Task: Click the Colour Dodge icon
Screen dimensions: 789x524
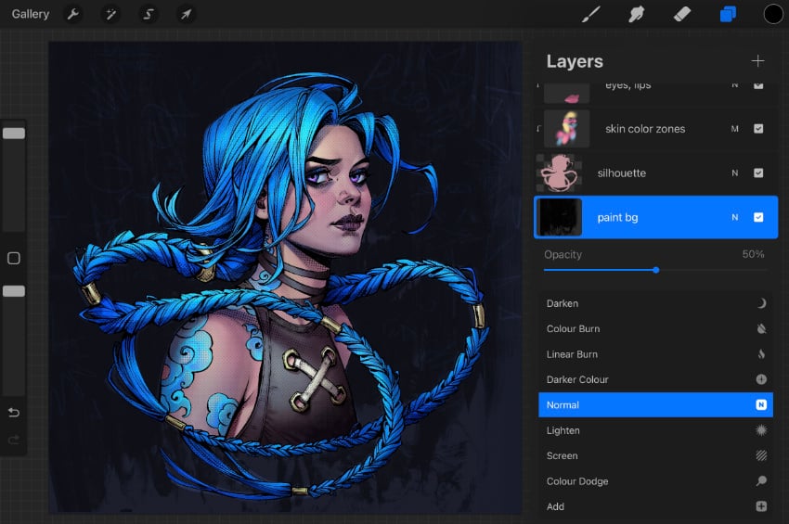Action: point(761,481)
